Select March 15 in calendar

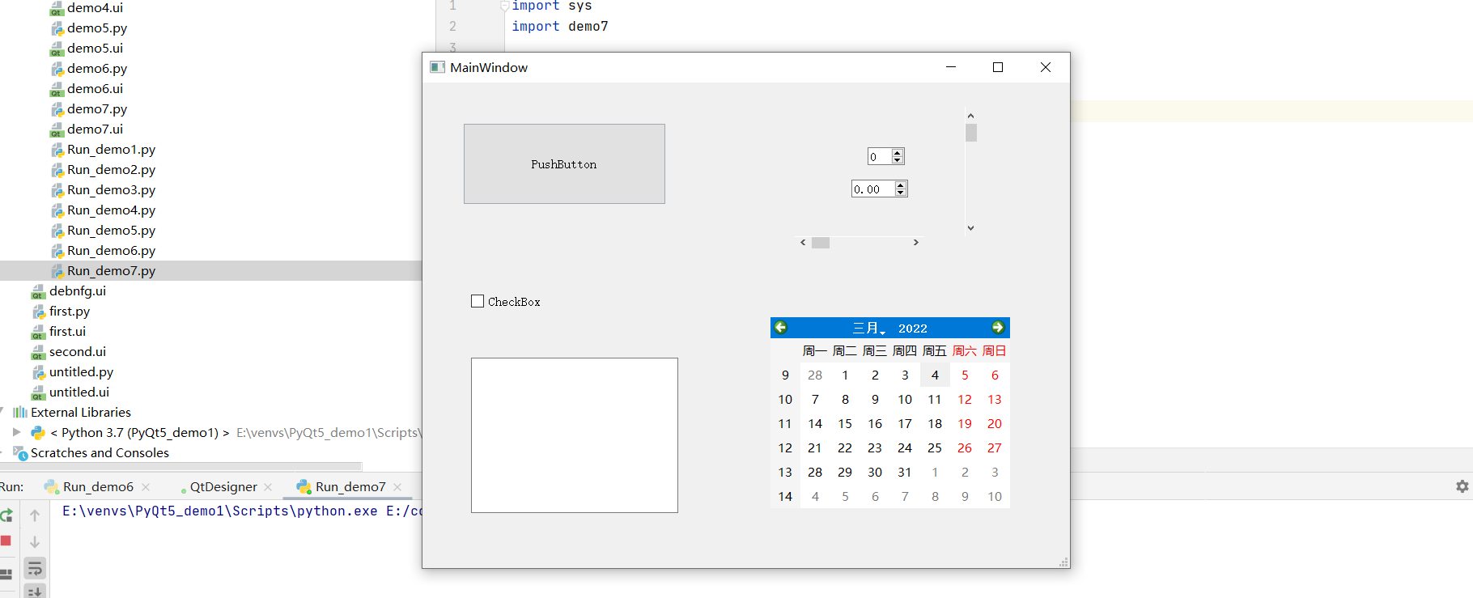pyautogui.click(x=845, y=424)
